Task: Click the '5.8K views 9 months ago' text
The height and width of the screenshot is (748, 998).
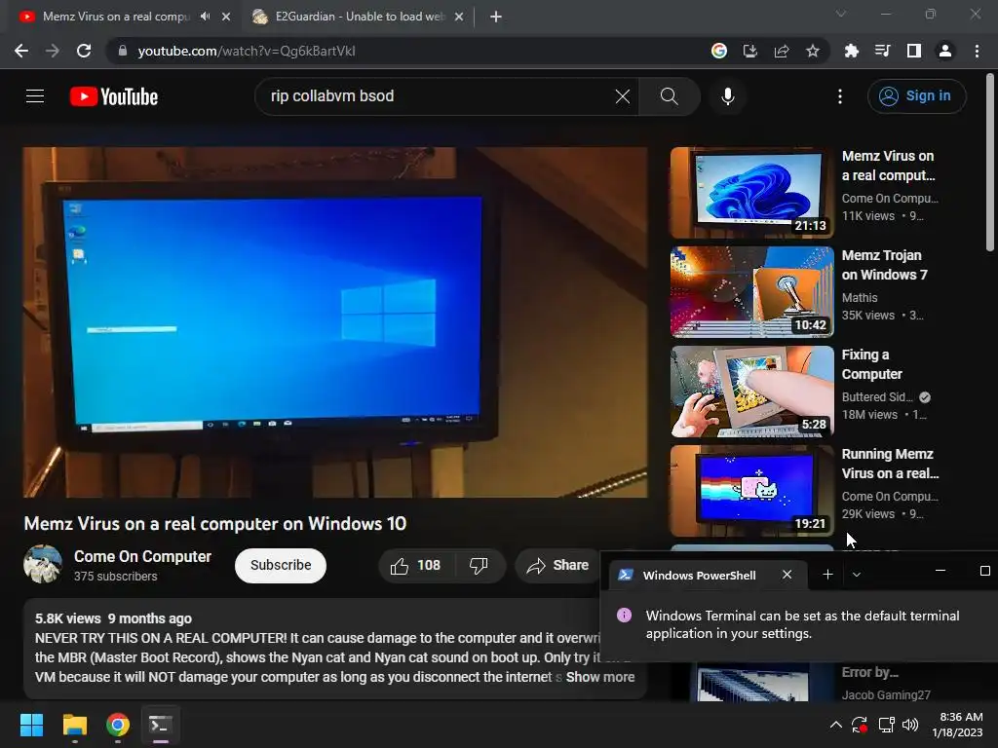Action: [x=113, y=618]
